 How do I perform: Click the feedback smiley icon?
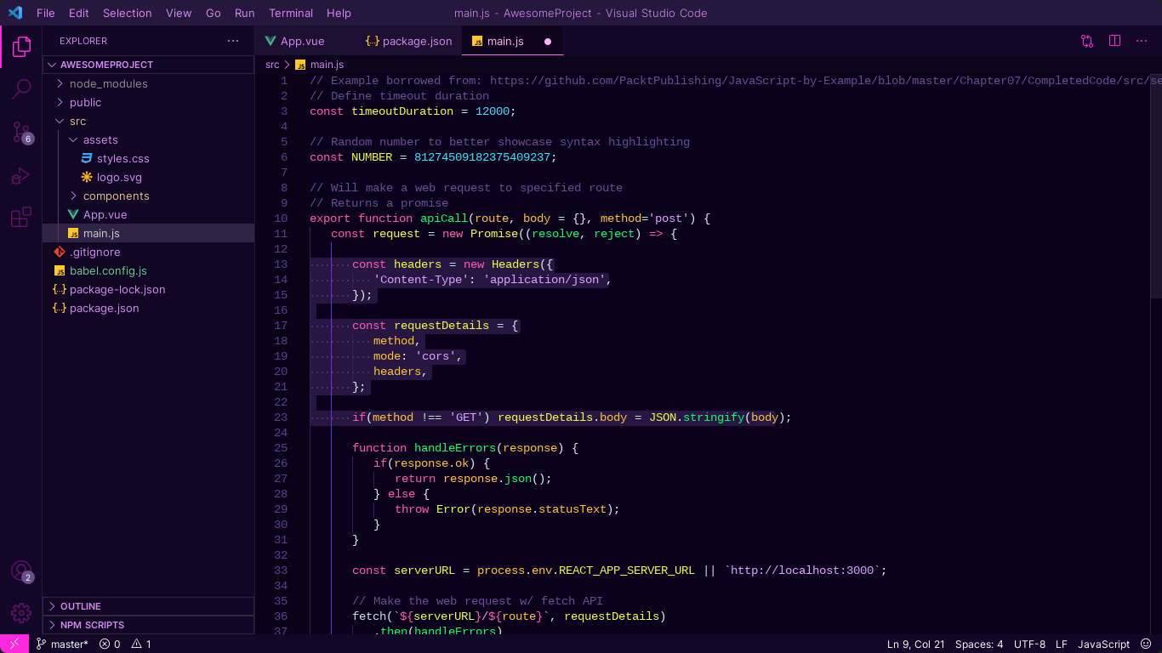tap(1146, 644)
